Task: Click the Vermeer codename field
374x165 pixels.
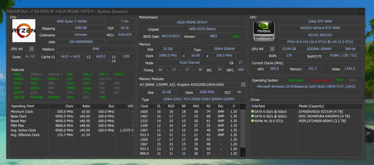Action: pyautogui.click(x=81, y=35)
